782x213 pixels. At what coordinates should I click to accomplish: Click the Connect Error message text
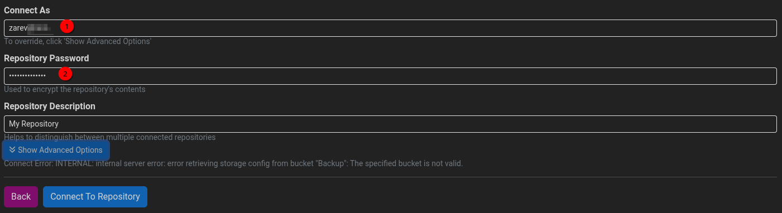click(233, 164)
